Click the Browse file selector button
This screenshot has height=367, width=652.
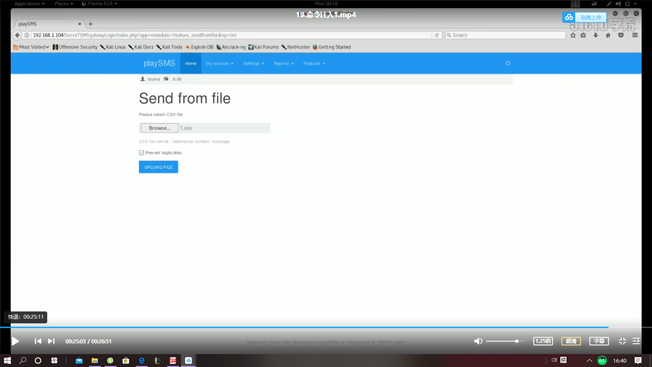click(x=159, y=128)
